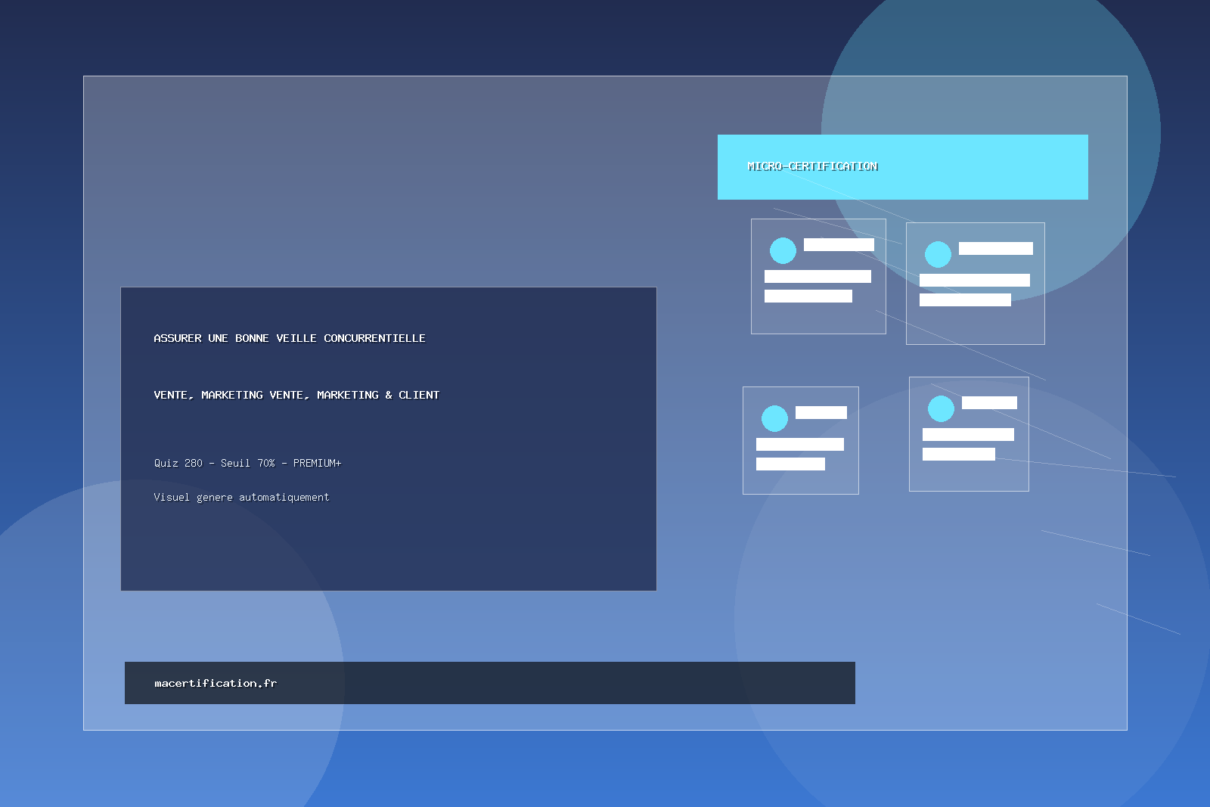This screenshot has width=1210, height=807.
Task: Click the middle white bar in bottom-left card
Action: (799, 444)
